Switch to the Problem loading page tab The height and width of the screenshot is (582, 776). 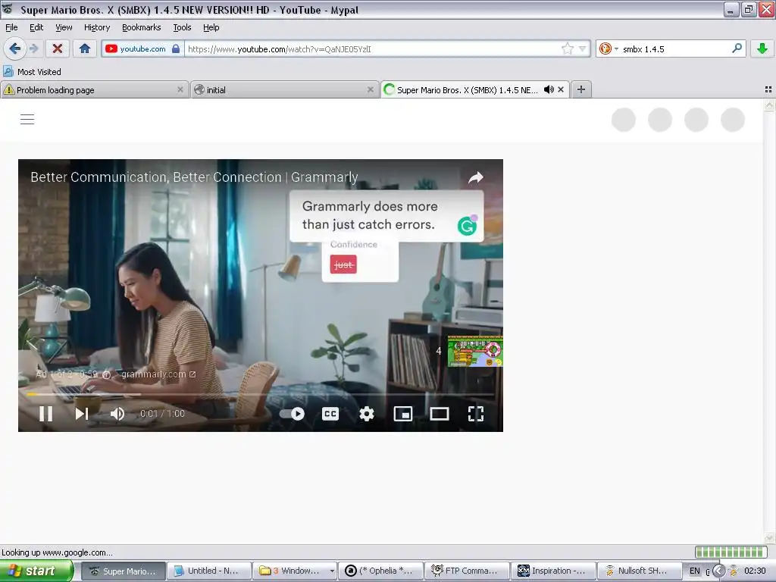pos(94,89)
